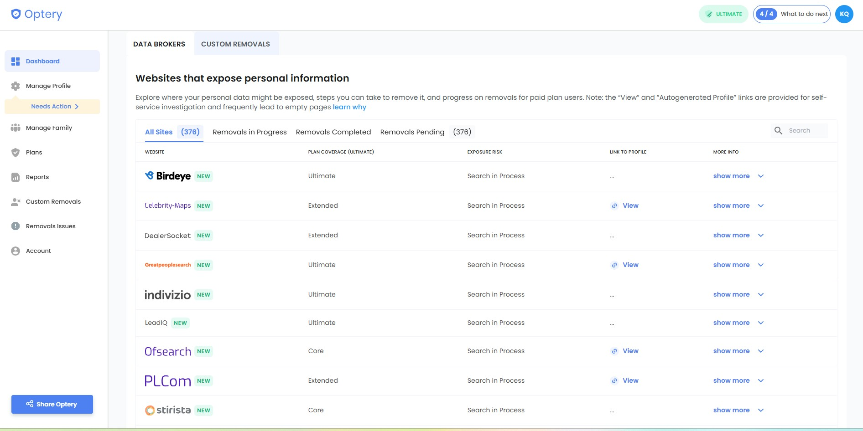863x431 pixels.
Task: Expand Birdeye row chevron
Action: tap(761, 176)
